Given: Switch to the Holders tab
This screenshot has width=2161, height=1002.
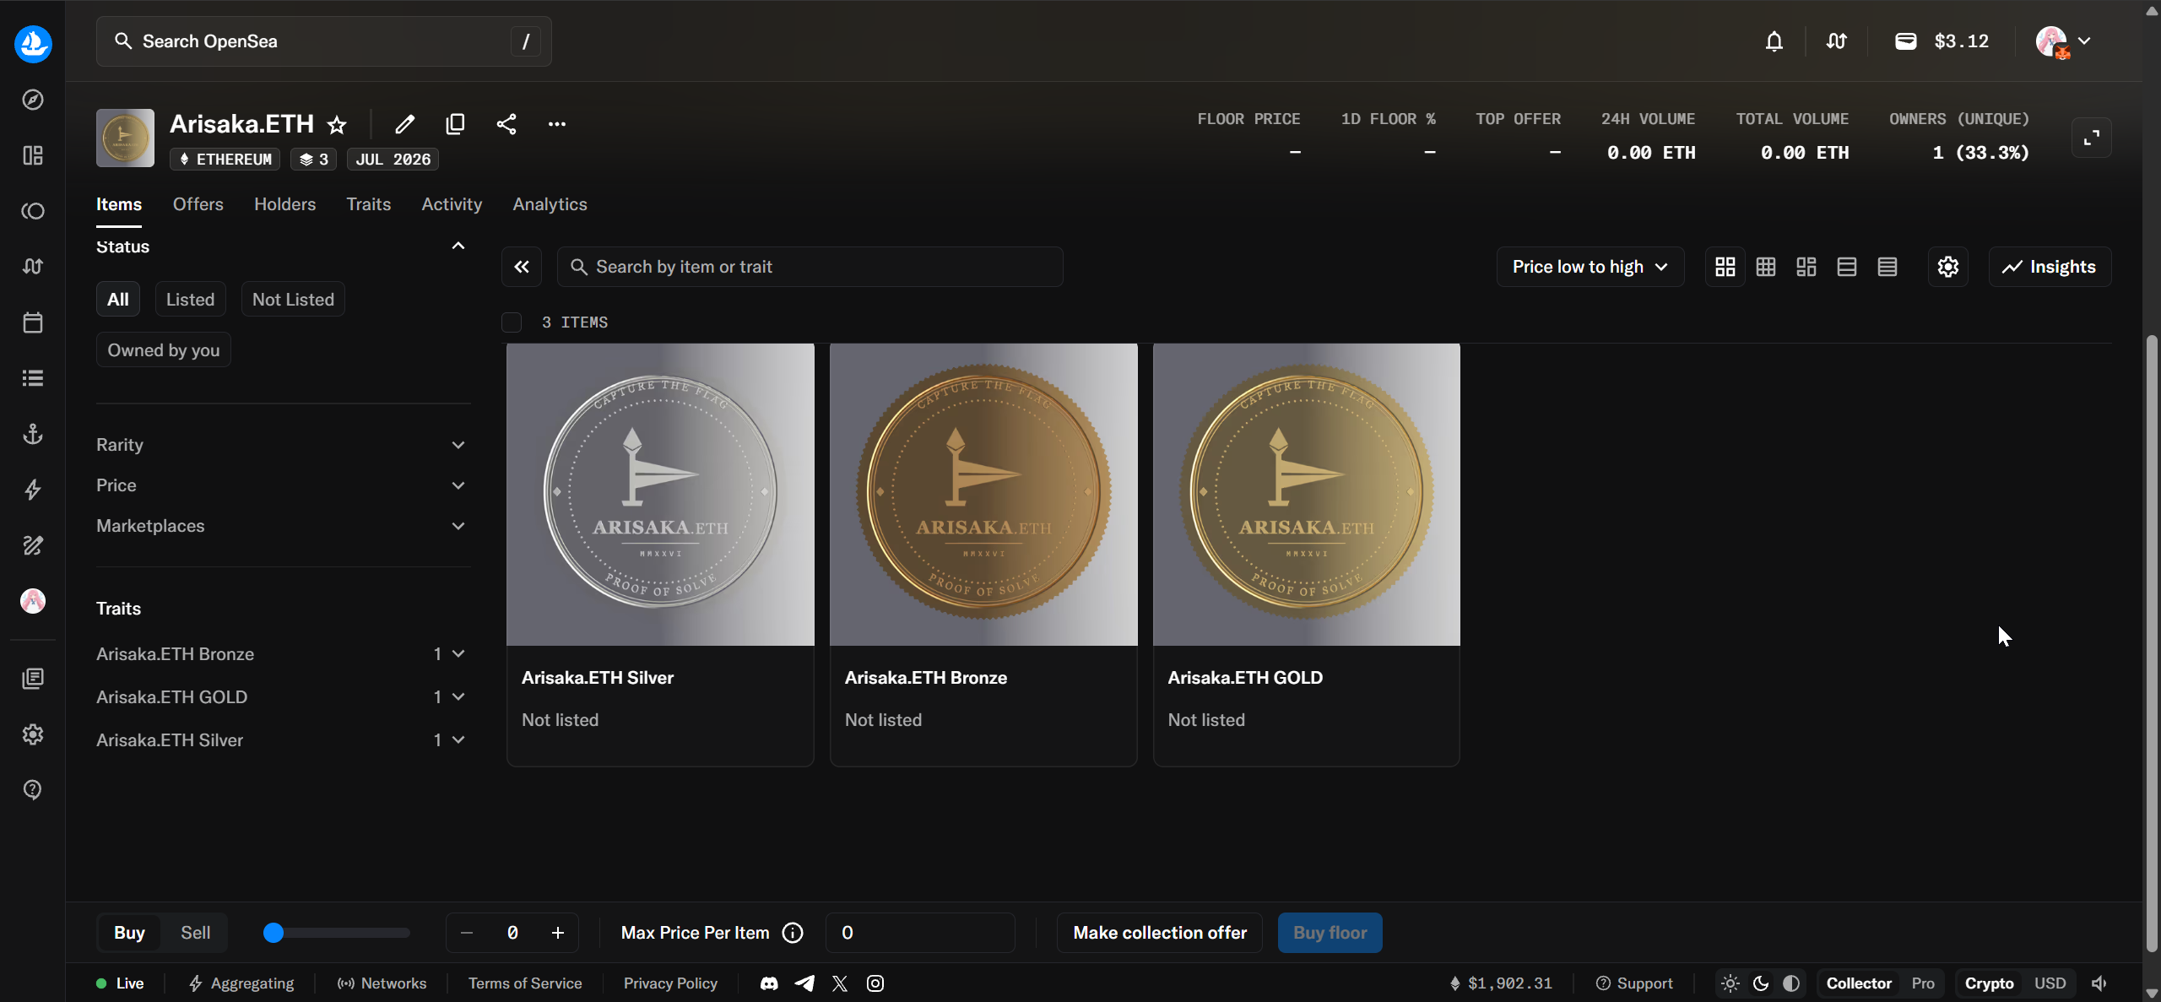Looking at the screenshot, I should [285, 204].
